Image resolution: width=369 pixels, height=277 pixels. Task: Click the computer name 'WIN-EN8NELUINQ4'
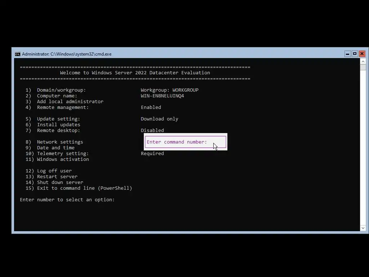coord(163,96)
